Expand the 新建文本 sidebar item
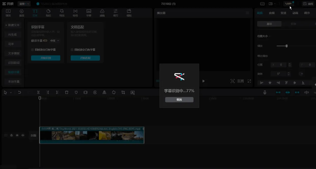 [13, 25]
